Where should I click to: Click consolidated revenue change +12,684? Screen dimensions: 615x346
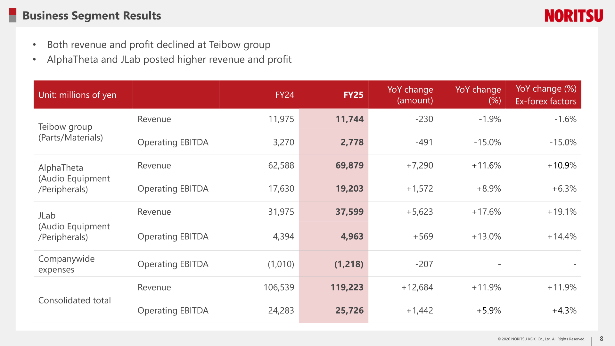[x=417, y=287]
